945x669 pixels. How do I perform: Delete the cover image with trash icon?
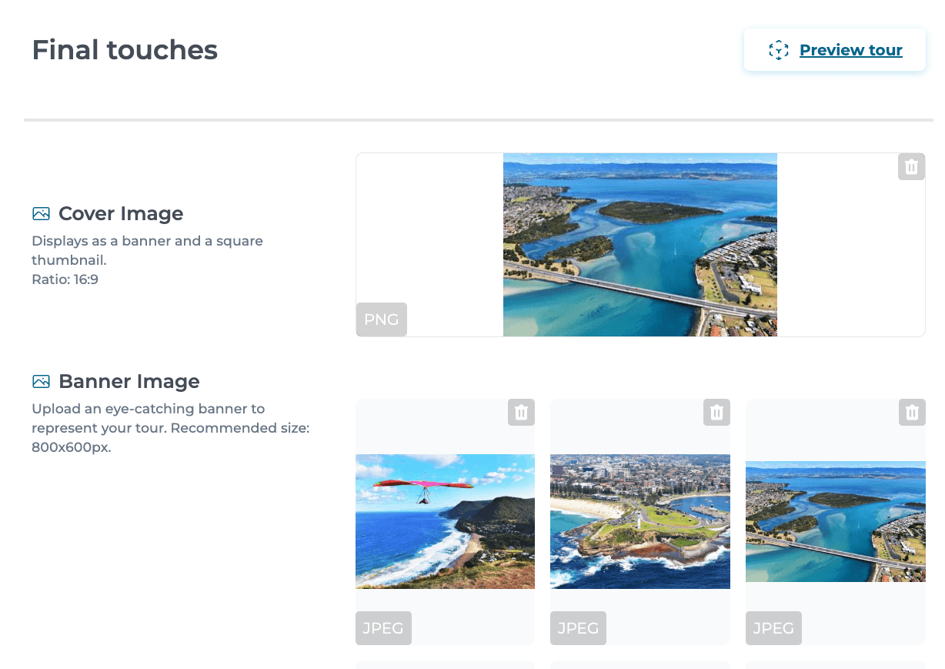911,167
